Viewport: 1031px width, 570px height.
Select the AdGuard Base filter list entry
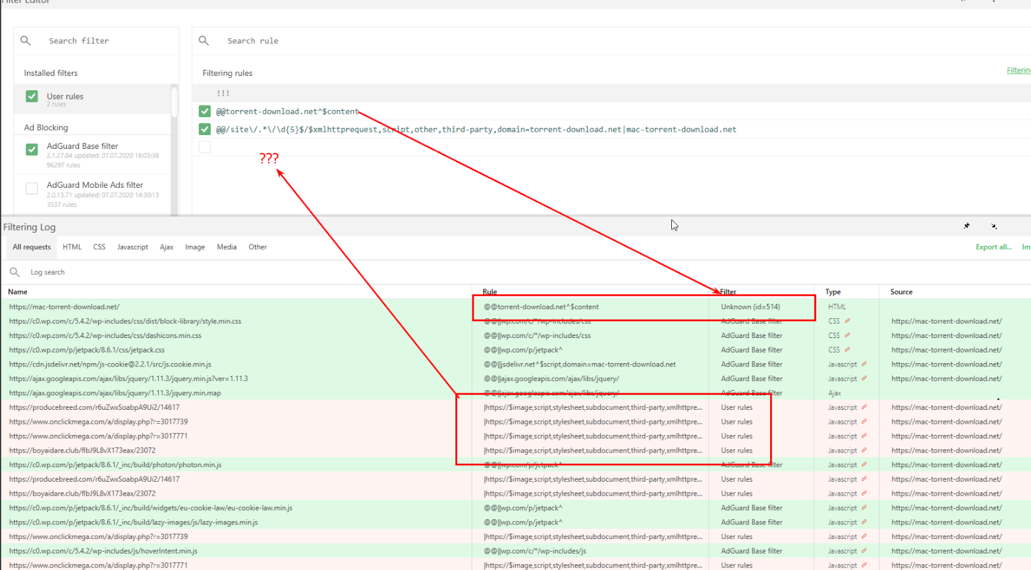click(x=93, y=155)
